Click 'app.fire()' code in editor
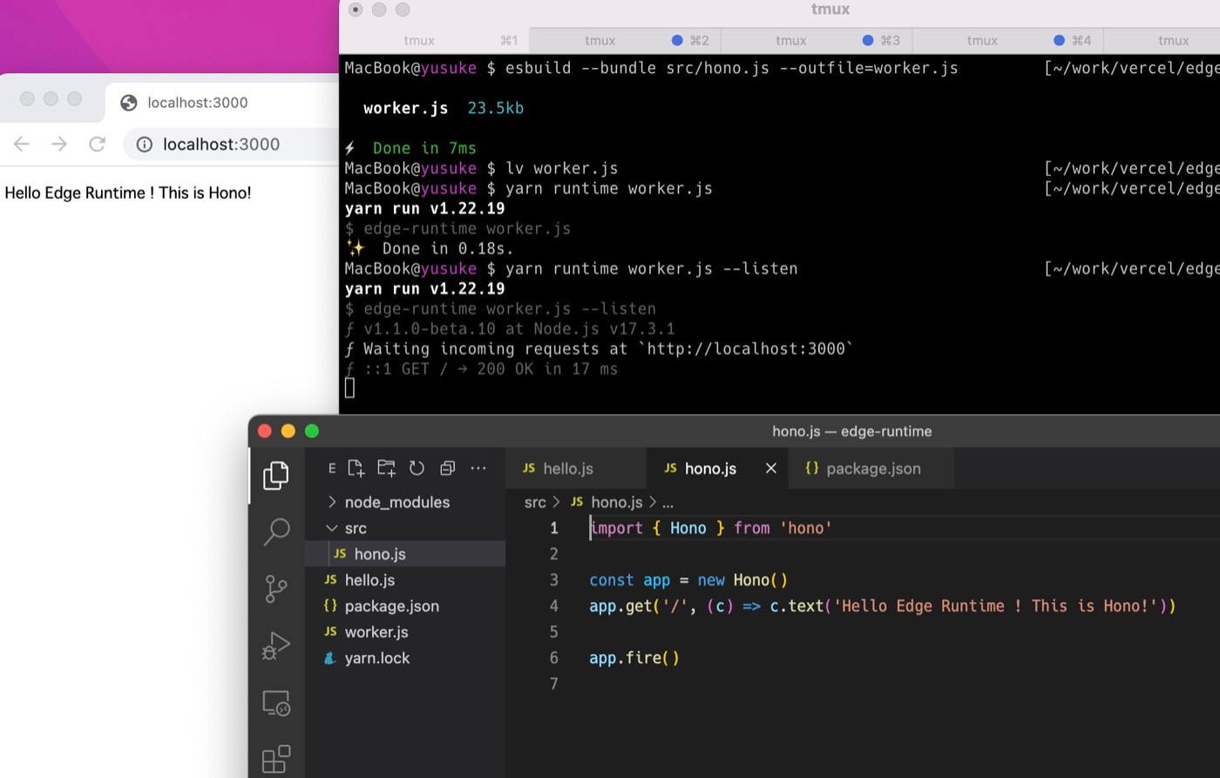Viewport: 1220px width, 778px height. 634,658
